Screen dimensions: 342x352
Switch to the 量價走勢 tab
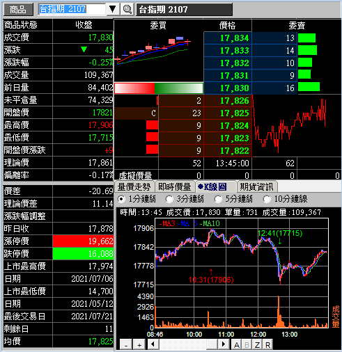click(134, 186)
